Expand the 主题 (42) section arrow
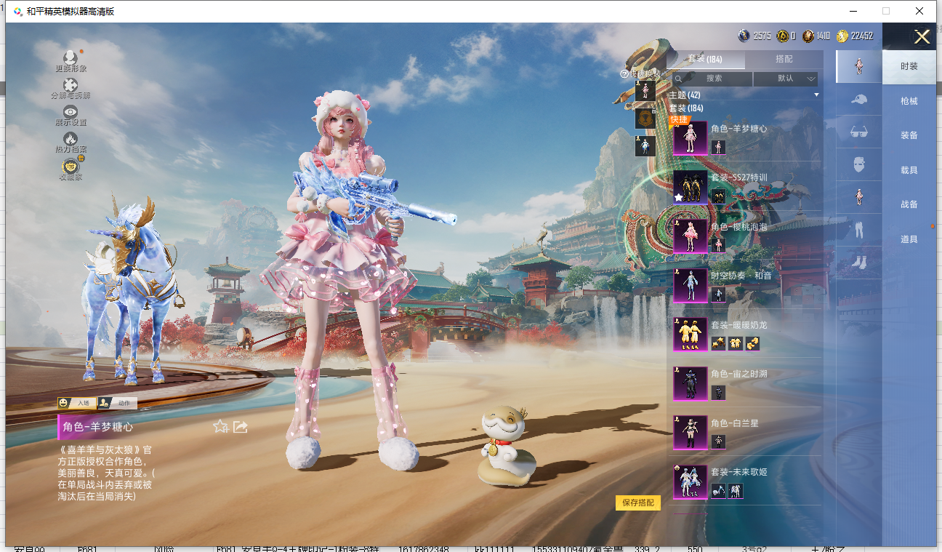This screenshot has height=552, width=942. click(816, 95)
